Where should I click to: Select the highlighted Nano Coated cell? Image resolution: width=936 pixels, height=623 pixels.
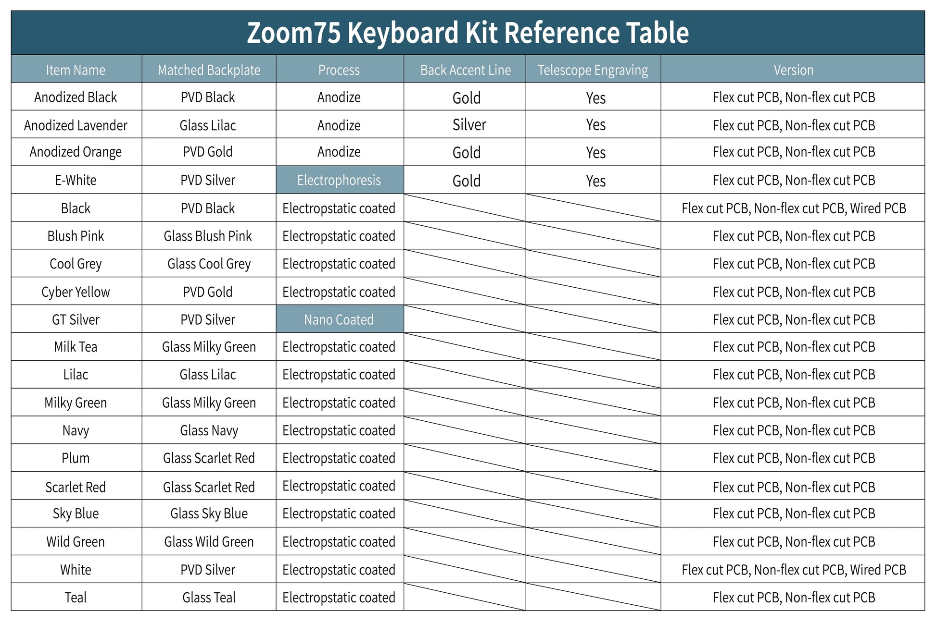[339, 319]
